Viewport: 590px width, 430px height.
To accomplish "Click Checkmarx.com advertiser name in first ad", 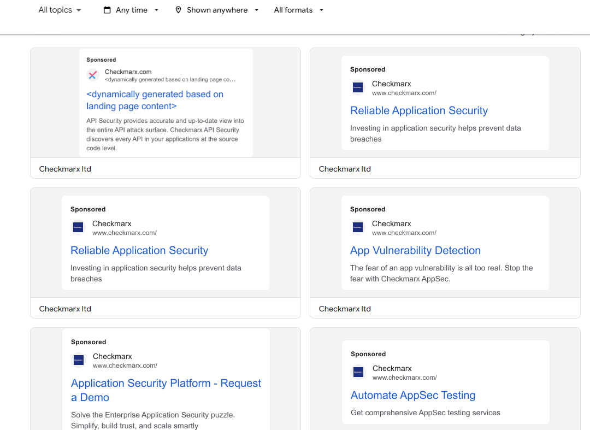I will point(128,72).
